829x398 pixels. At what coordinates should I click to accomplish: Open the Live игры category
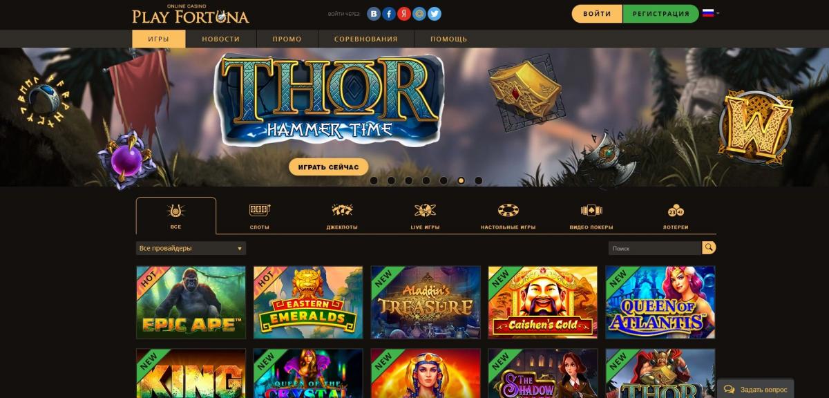coord(425,216)
